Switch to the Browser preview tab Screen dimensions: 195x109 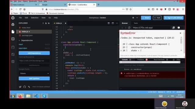click(125, 23)
